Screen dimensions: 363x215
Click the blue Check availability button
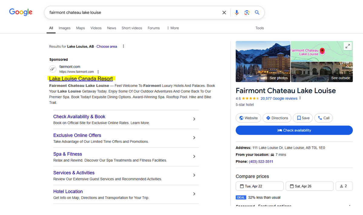[294, 130]
